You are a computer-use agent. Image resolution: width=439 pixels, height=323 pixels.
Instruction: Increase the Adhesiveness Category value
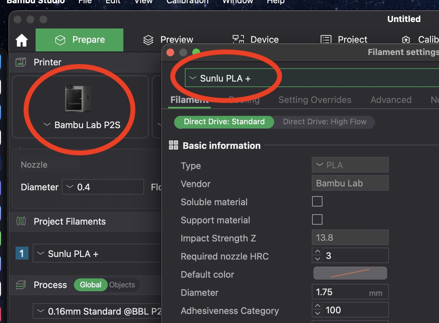[x=318, y=306]
